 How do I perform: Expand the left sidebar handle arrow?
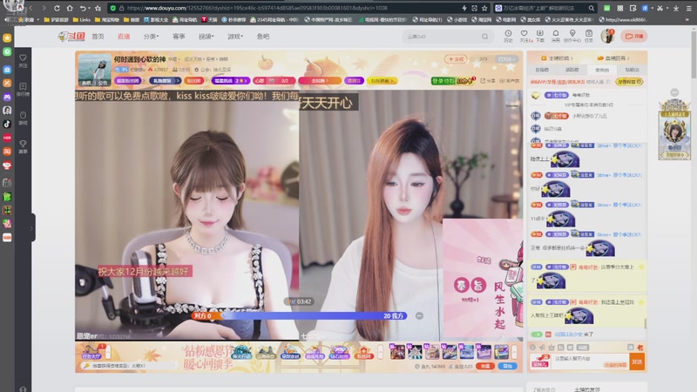pyautogui.click(x=31, y=228)
